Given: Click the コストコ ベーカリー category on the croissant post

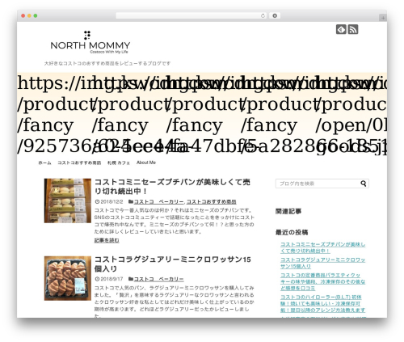Looking at the screenshot, I should [159, 279].
